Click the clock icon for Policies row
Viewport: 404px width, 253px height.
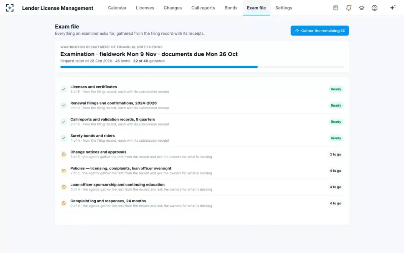[64, 171]
